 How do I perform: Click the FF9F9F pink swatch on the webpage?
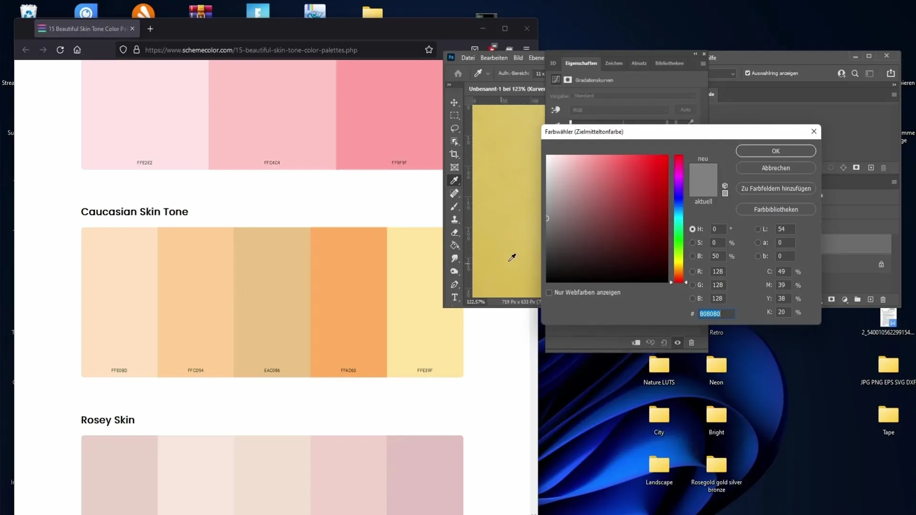[x=389, y=114]
